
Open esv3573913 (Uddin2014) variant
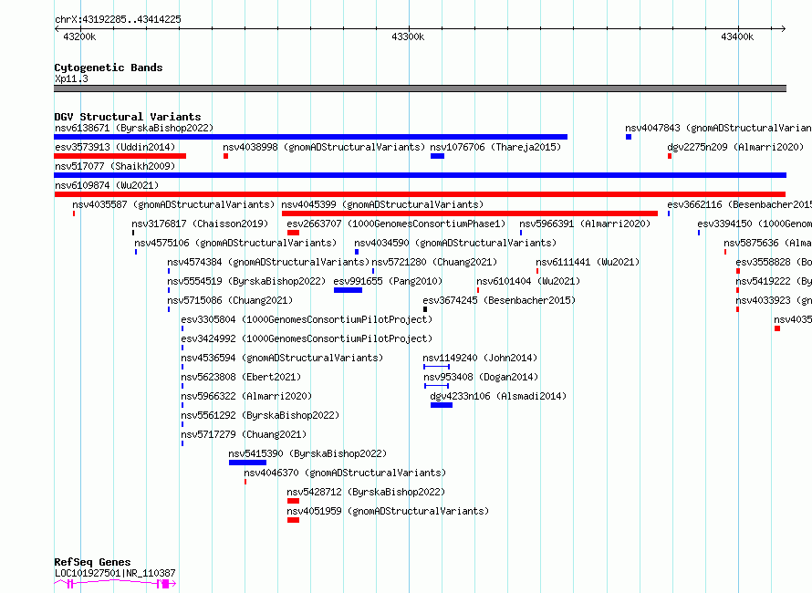click(115, 147)
